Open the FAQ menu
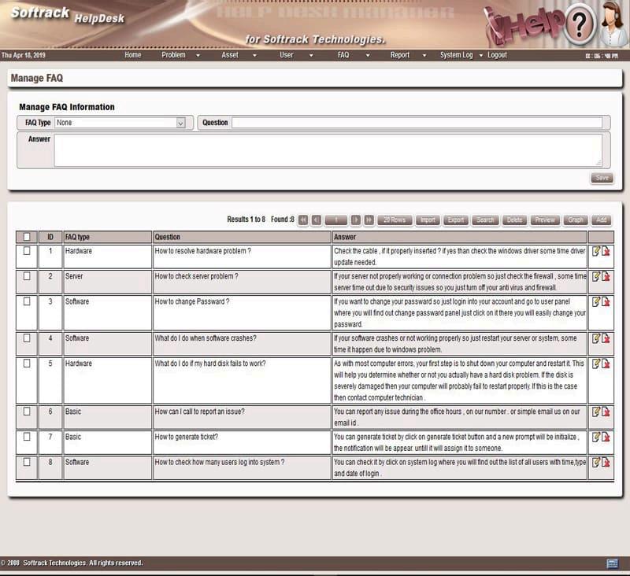This screenshot has height=576, width=630. coord(343,55)
